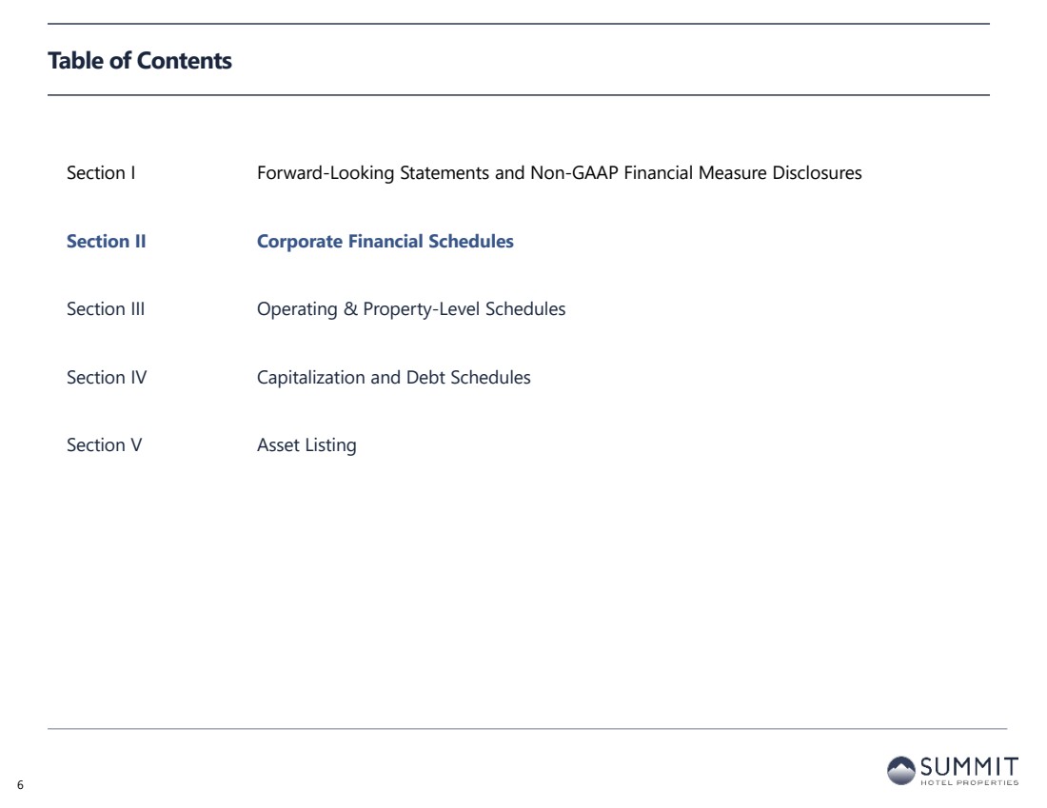Viewport: 1047px width, 808px height.
Task: Select the Section V label
Action: (x=104, y=445)
